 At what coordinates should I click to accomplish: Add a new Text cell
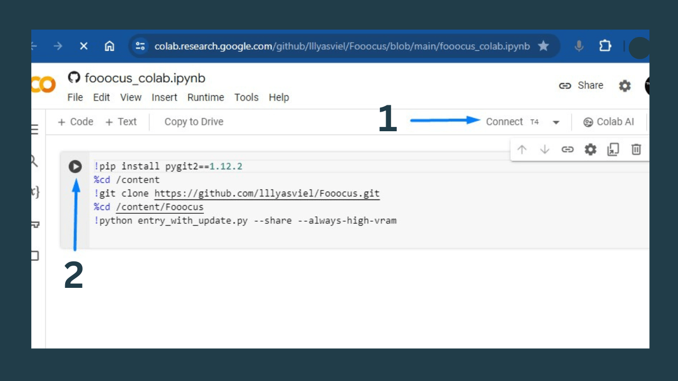[121, 122]
